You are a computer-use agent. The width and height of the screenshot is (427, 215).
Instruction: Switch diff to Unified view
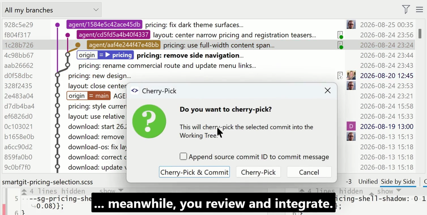(x=368, y=182)
